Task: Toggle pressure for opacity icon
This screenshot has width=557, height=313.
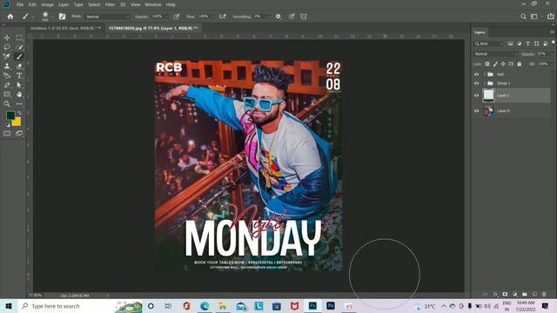Action: (177, 17)
